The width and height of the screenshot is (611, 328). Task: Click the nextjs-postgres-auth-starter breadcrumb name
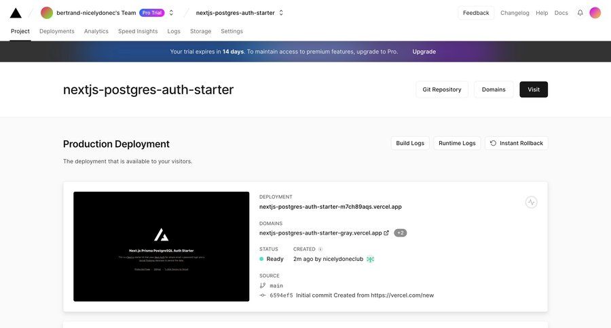(236, 13)
